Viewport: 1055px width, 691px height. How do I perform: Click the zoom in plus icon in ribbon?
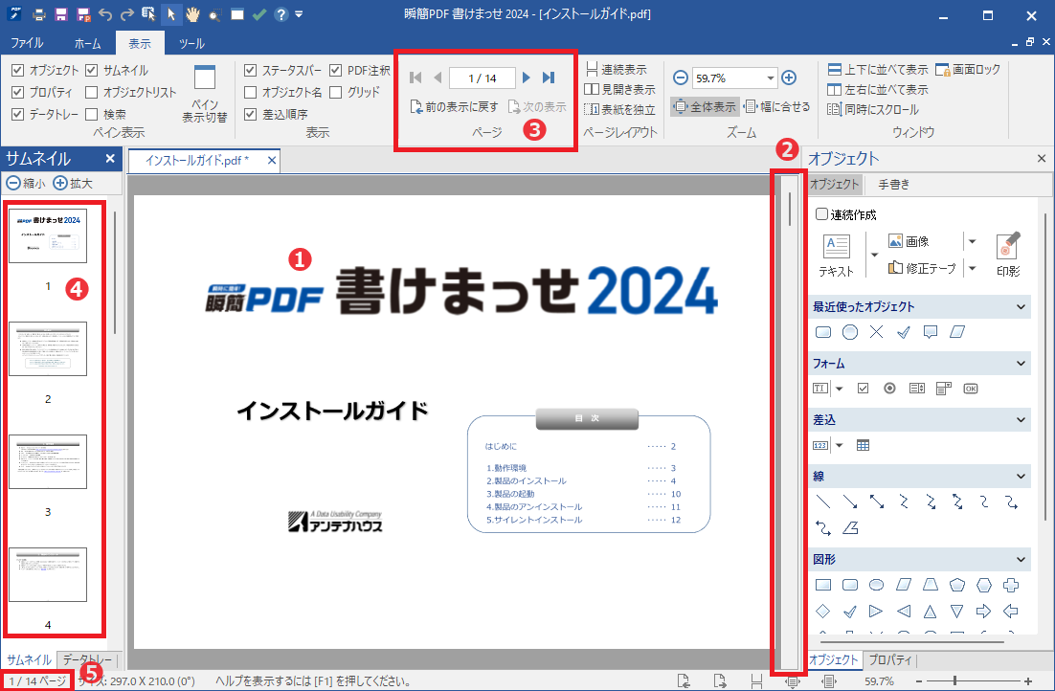[x=789, y=78]
